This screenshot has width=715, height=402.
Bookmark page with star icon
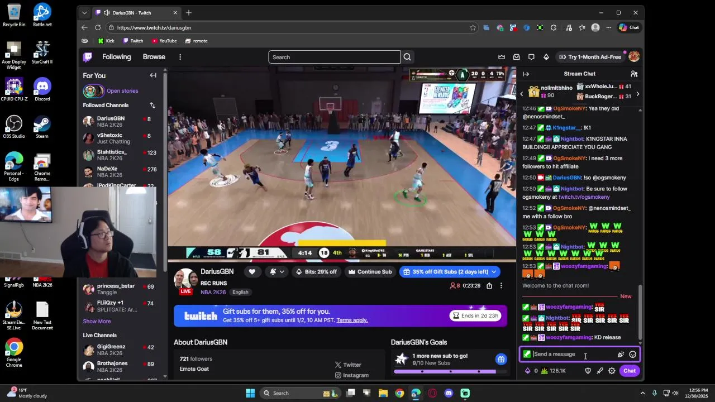(x=473, y=27)
